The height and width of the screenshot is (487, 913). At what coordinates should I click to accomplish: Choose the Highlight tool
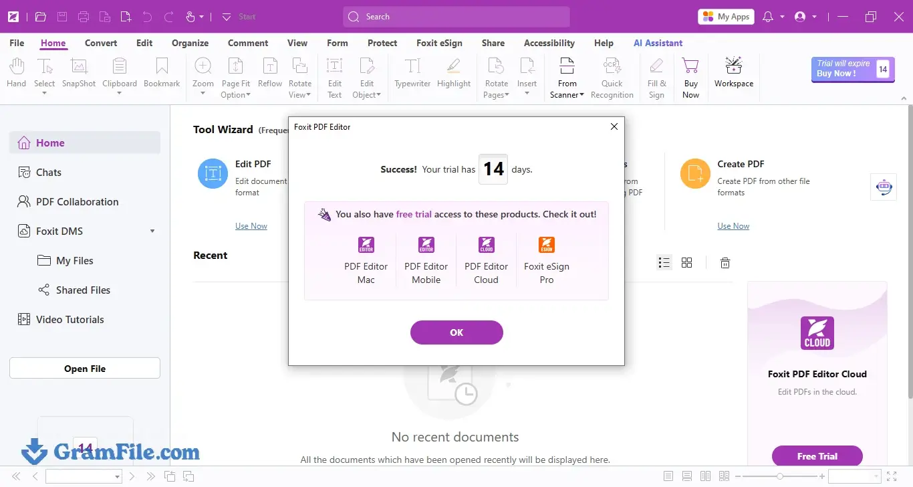pos(454,72)
